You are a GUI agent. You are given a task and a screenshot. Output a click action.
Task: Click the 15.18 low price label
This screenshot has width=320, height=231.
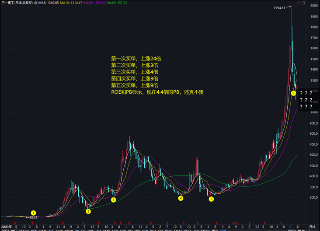[33, 218]
